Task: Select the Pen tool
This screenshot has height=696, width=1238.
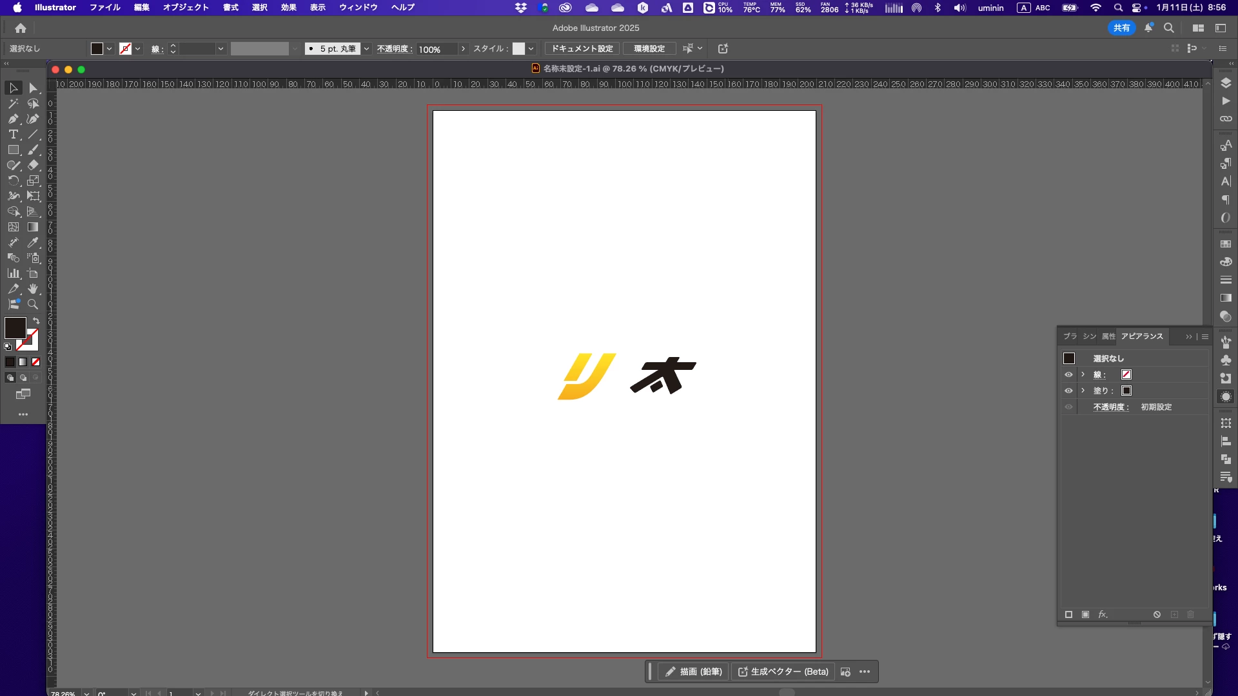Action: [13, 119]
